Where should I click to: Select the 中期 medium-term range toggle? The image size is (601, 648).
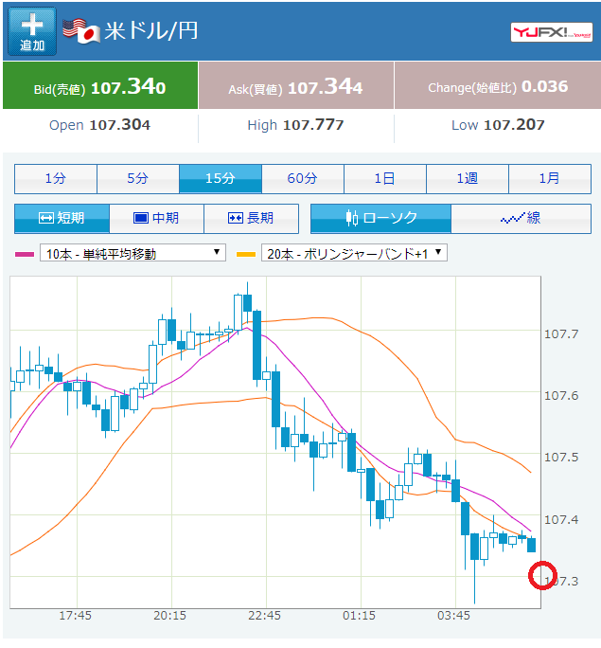coord(156,218)
